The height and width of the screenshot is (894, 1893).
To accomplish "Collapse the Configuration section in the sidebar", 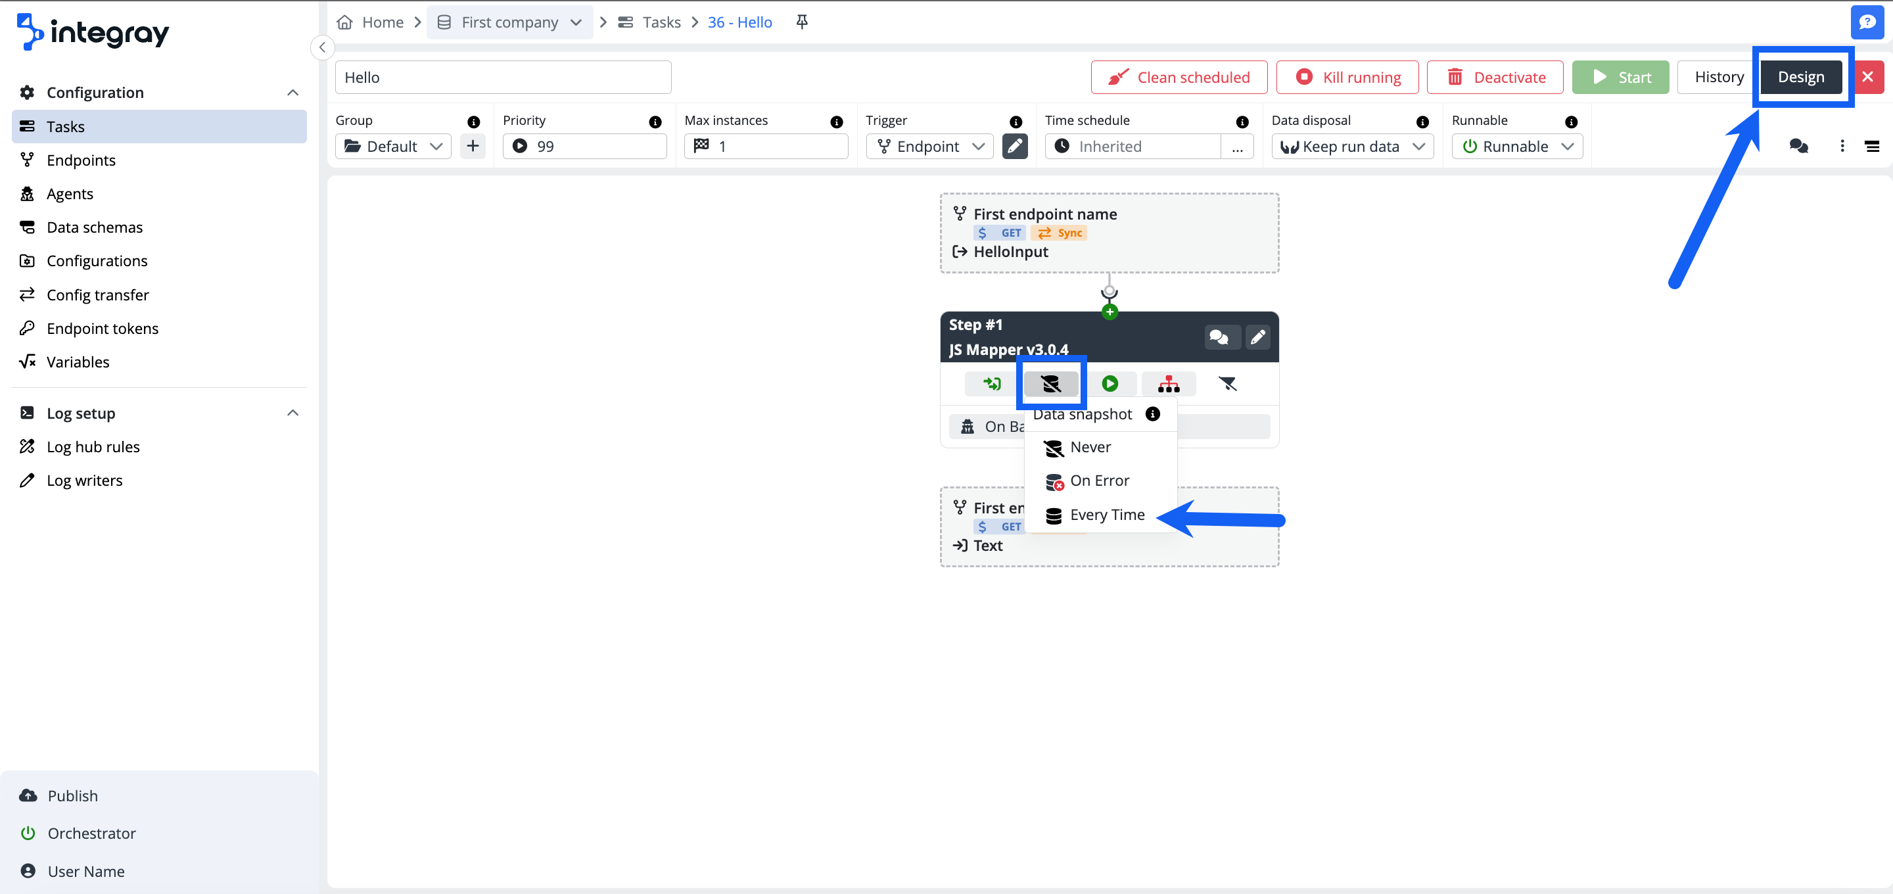I will pos(292,92).
